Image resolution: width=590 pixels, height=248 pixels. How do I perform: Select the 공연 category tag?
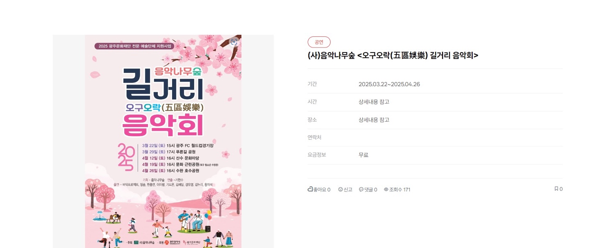click(319, 42)
